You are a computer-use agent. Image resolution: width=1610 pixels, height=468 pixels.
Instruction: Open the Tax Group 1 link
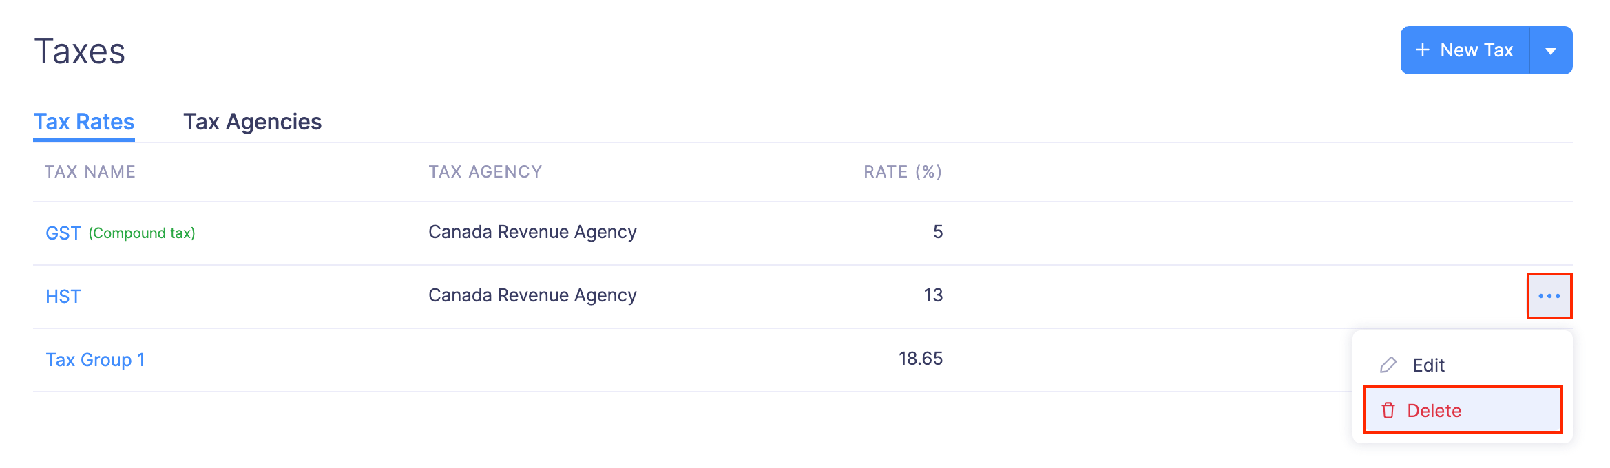coord(95,360)
